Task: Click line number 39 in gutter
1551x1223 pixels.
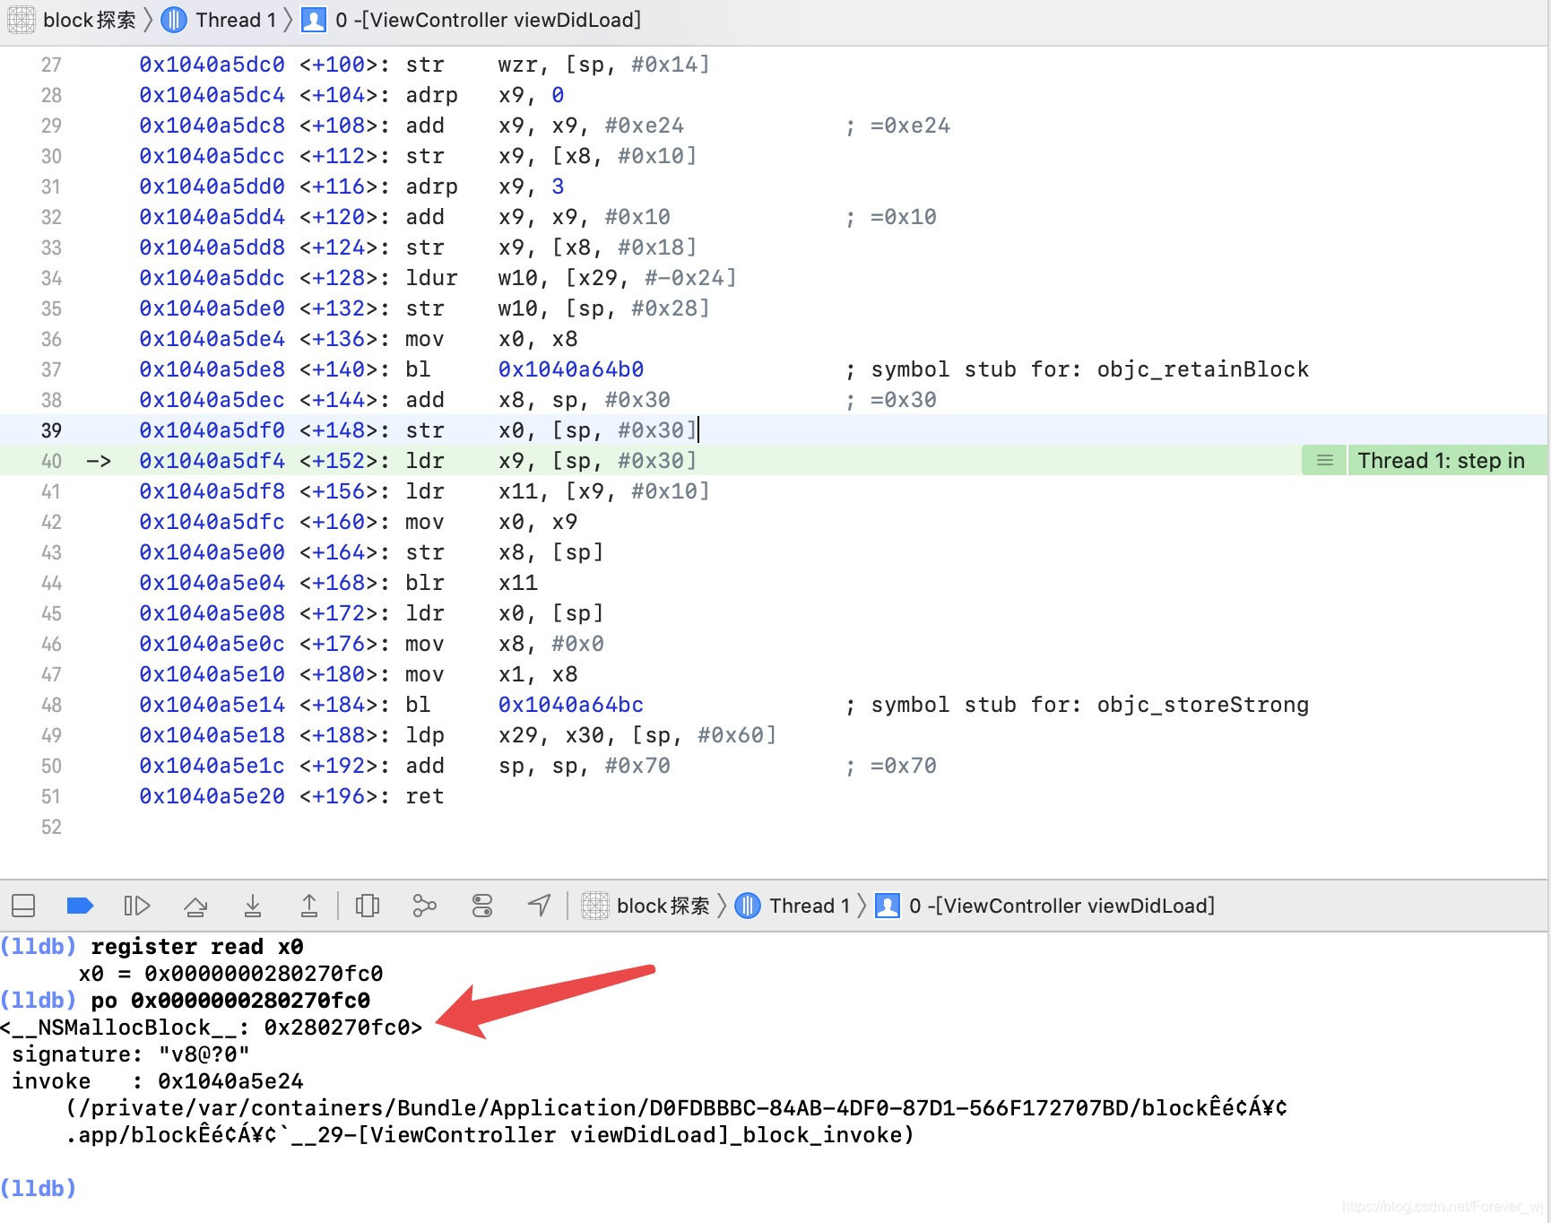Action: tap(51, 430)
